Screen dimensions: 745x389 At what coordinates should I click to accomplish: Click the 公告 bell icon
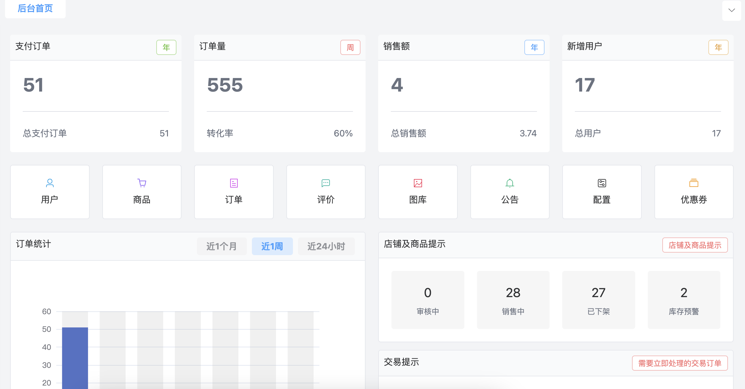click(x=510, y=183)
